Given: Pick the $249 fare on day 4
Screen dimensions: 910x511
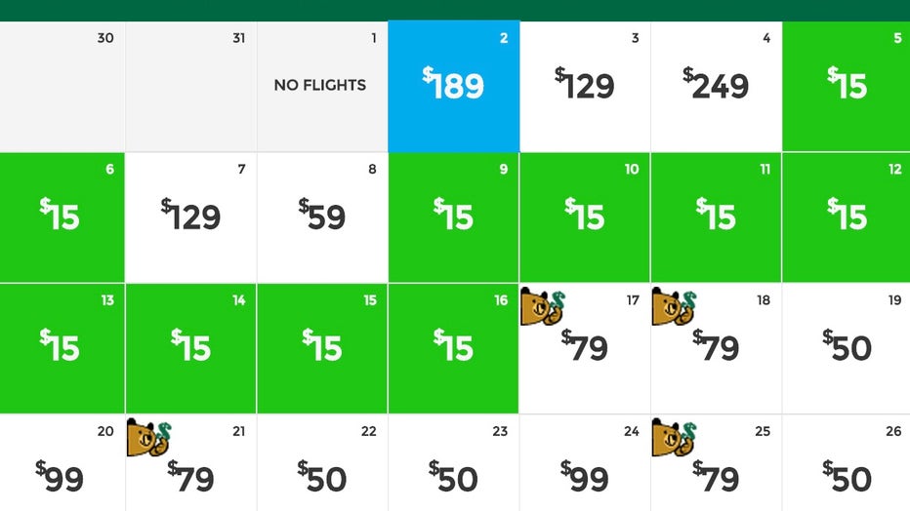Looking at the screenshot, I should [716, 87].
